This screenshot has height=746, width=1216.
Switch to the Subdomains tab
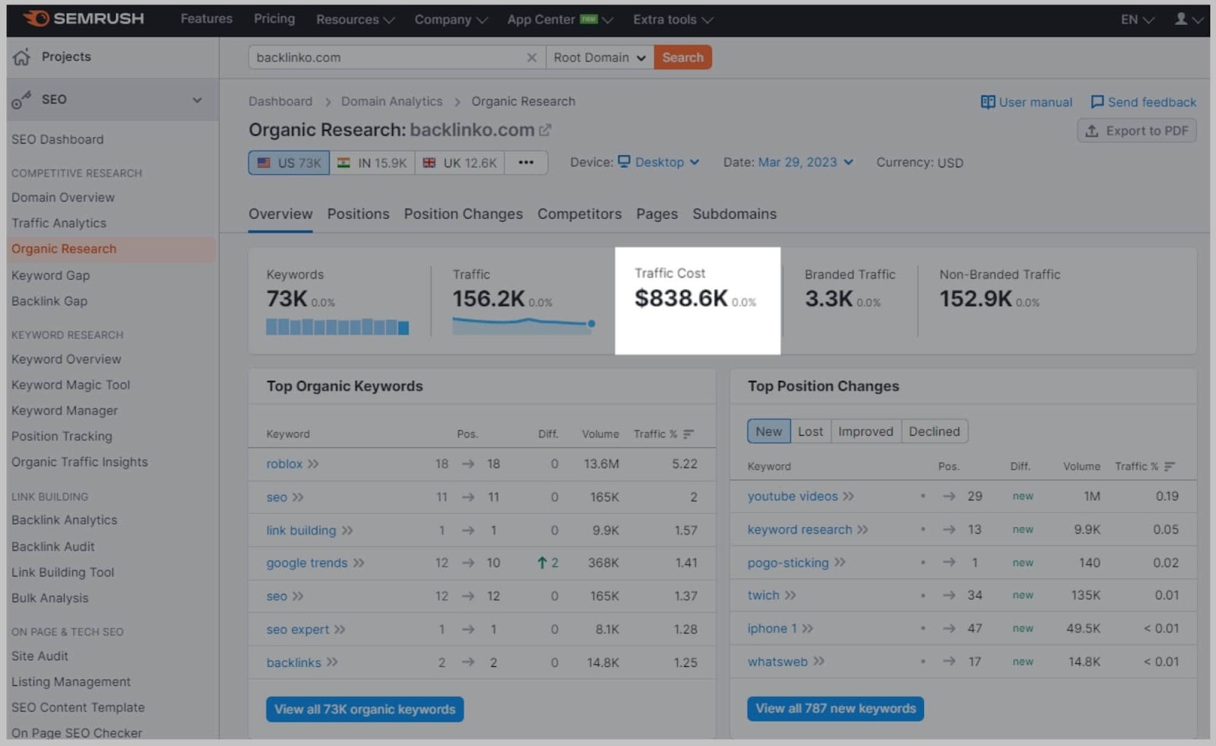pos(734,214)
